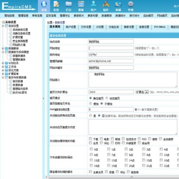The height and width of the screenshot is (179, 179).
Task: Click page icon beside 系统参数设置
Action: (x=11, y=30)
